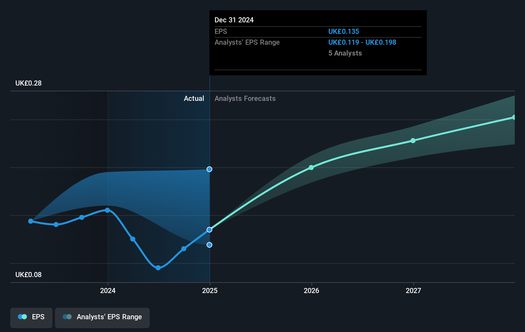
Task: Toggle the Analysts' EPS Range visibility
Action: [x=102, y=317]
